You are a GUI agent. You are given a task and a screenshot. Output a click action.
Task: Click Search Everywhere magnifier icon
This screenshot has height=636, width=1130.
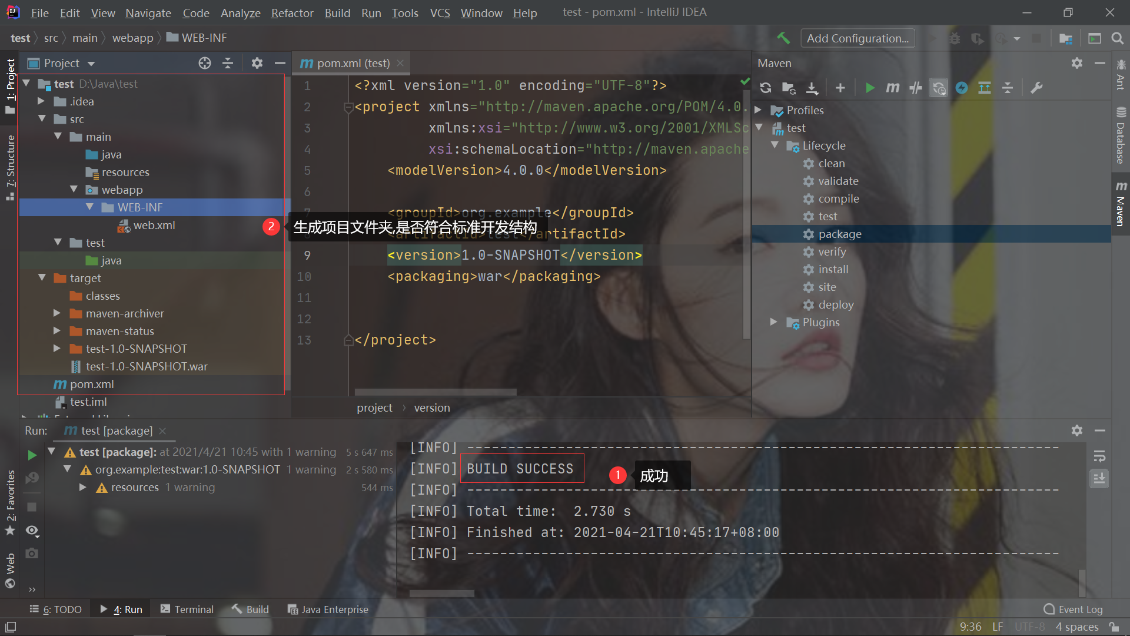(x=1117, y=38)
